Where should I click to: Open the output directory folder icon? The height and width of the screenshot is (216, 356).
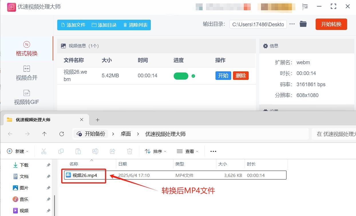click(303, 24)
